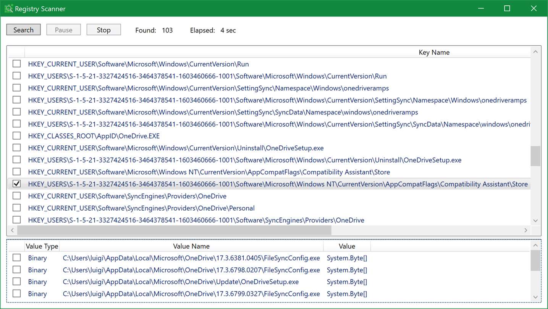548x309 pixels.
Task: Click the key list vertical scrollbar thumb
Action: coord(535,156)
